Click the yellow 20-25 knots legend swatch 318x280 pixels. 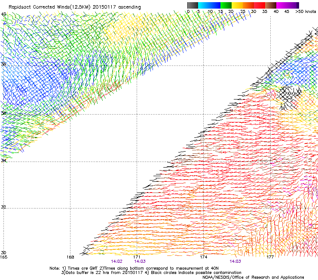pos(237,5)
